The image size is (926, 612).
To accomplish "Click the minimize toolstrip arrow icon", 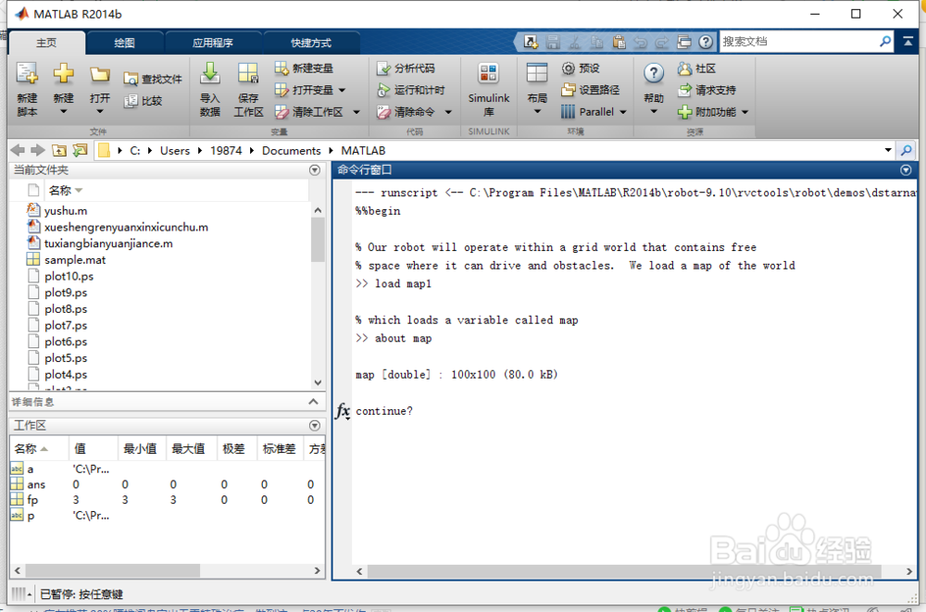I will click(907, 42).
